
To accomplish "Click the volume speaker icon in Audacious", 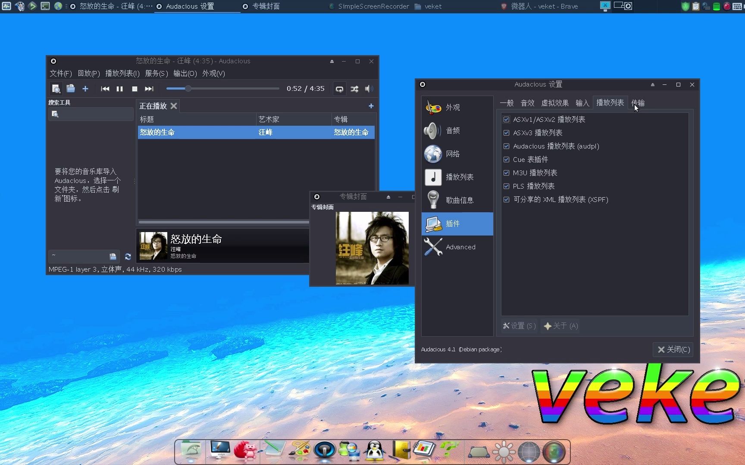I will coord(369,89).
